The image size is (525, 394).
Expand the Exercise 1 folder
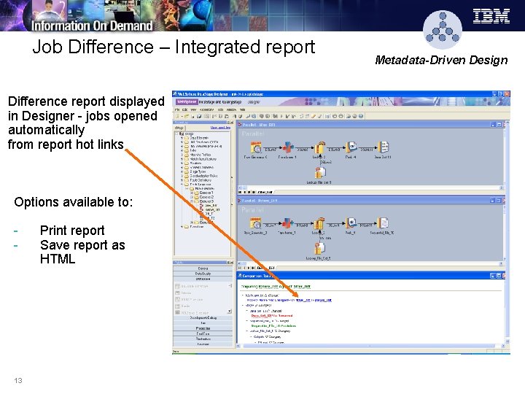tap(192, 193)
